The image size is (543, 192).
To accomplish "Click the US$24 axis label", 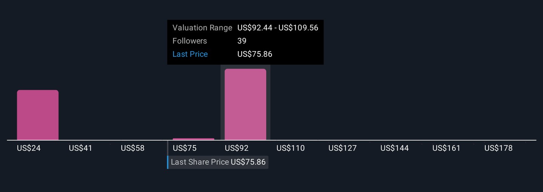I will (x=29, y=148).
